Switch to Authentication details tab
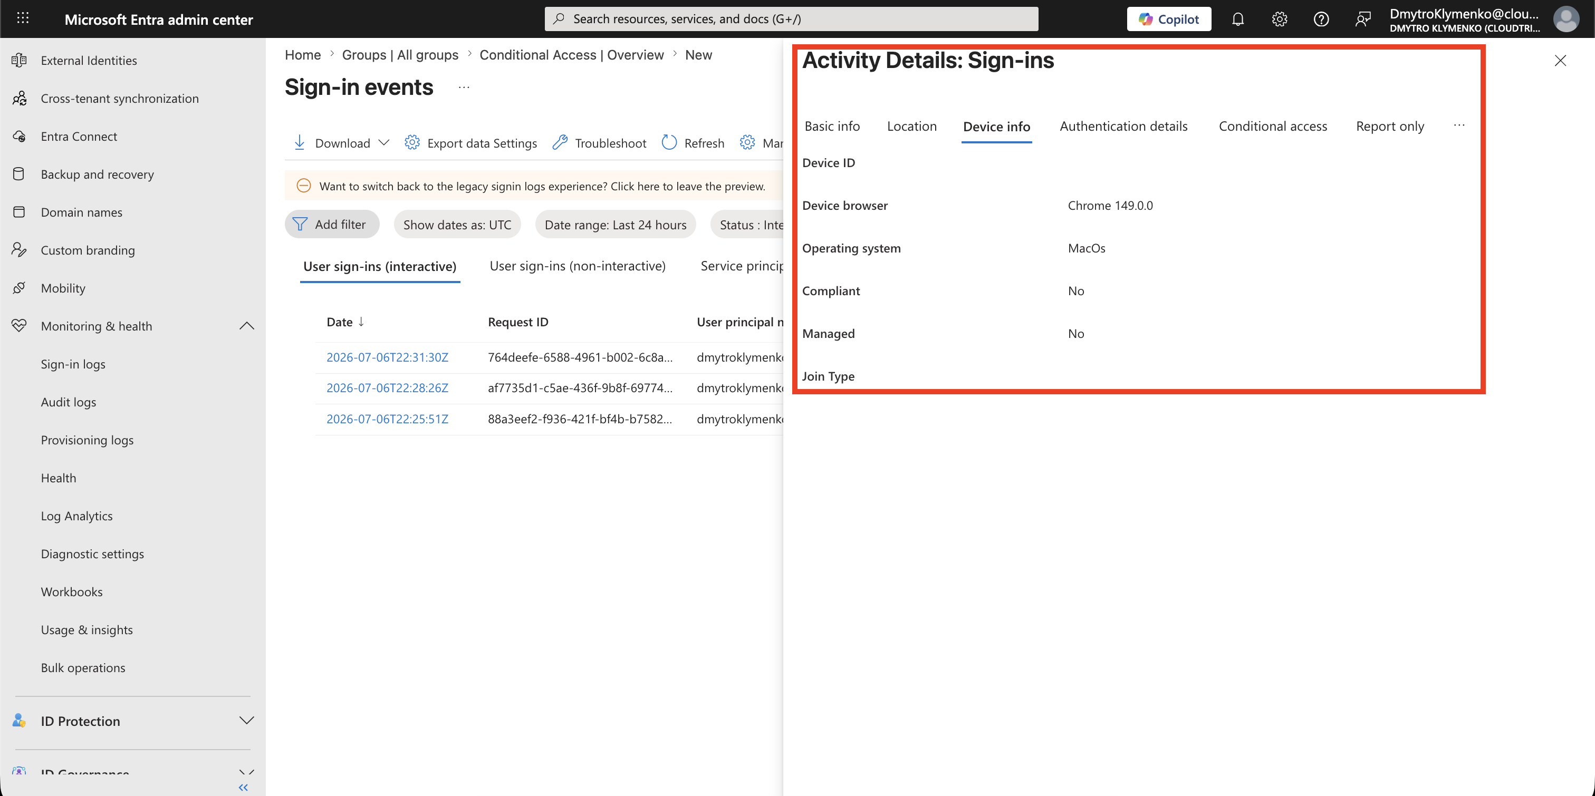 [1123, 127]
